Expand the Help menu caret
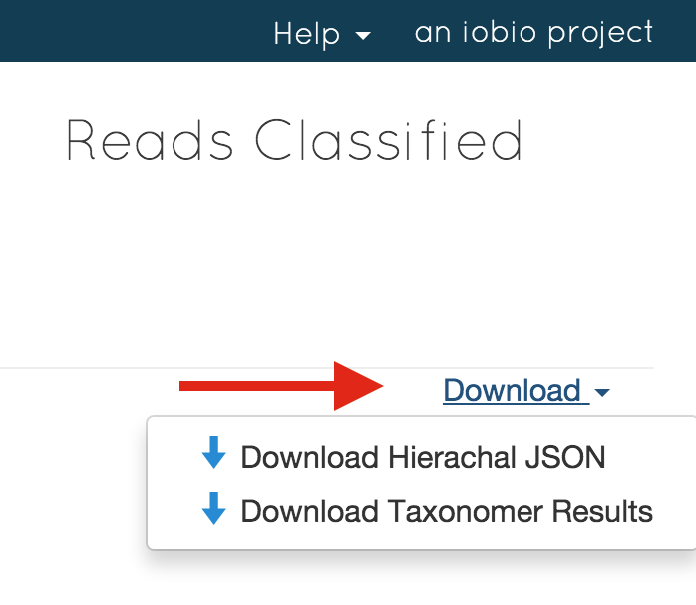 [x=363, y=36]
